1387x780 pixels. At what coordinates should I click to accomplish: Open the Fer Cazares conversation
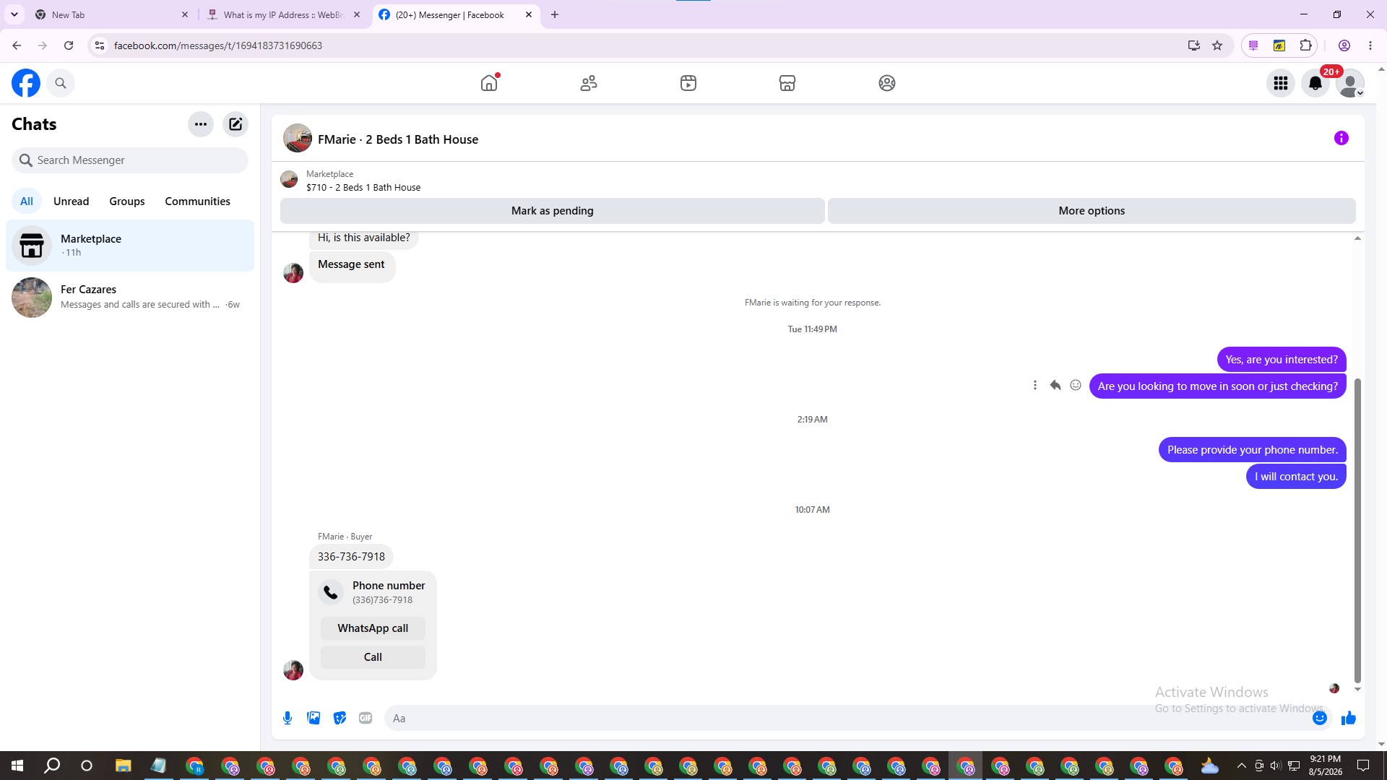coord(130,297)
